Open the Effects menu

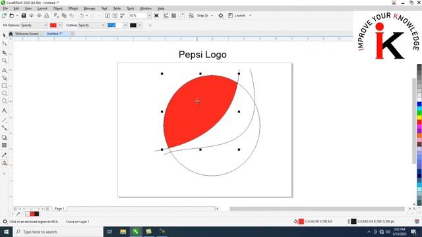[x=73, y=9]
